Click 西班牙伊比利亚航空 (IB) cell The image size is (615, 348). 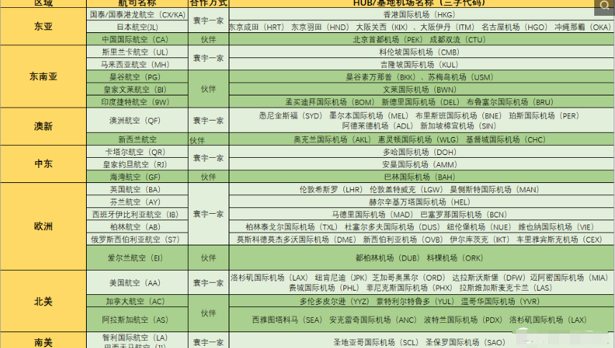pos(138,215)
